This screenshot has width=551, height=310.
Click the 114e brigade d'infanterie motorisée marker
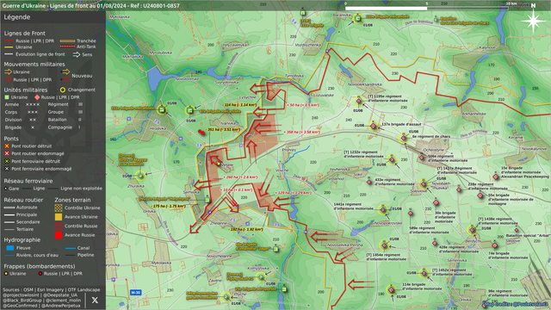pyautogui.click(x=391, y=290)
